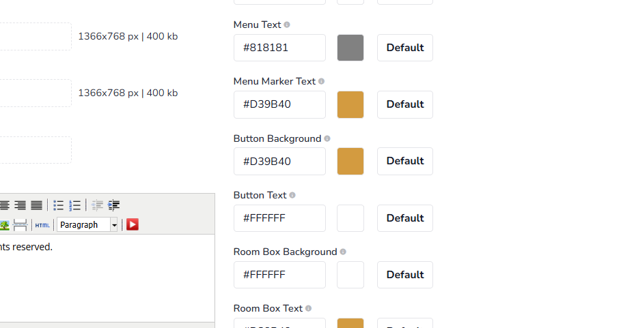Click the outdent (decrease indent) icon
The image size is (634, 328).
(97, 205)
